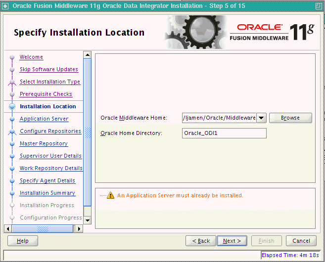The width and height of the screenshot is (325, 262).
Task: Click the step list vertical scrollbar thumb
Action: coord(88,132)
